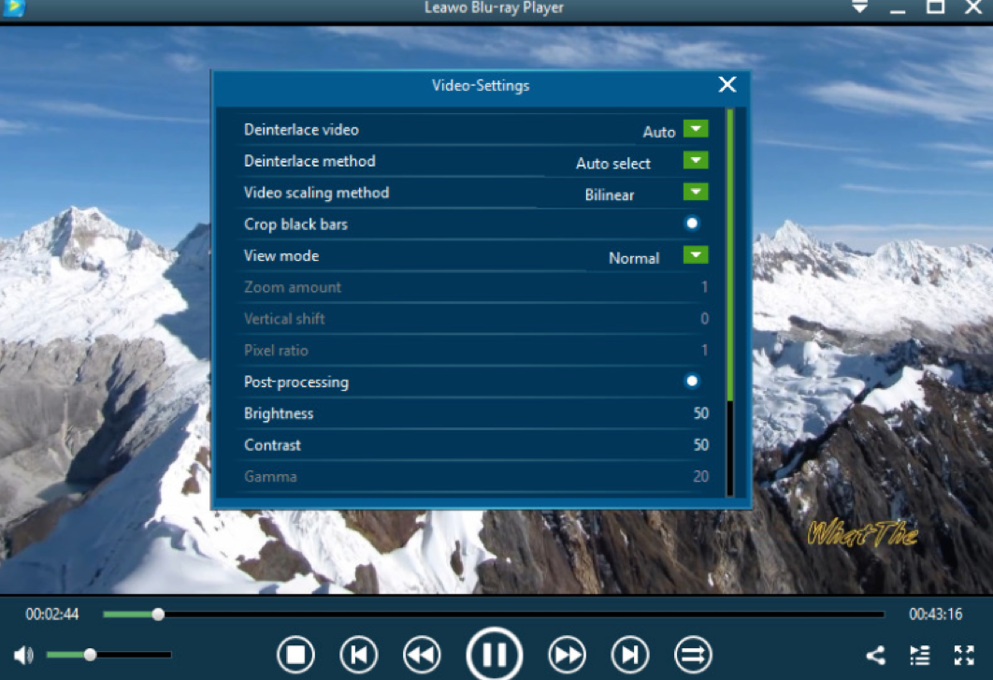Rewind the video
The width and height of the screenshot is (993, 680).
pyautogui.click(x=422, y=655)
